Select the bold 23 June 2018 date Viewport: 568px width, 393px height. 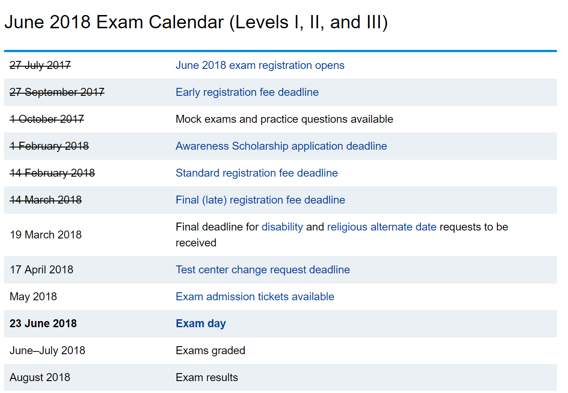[43, 324]
